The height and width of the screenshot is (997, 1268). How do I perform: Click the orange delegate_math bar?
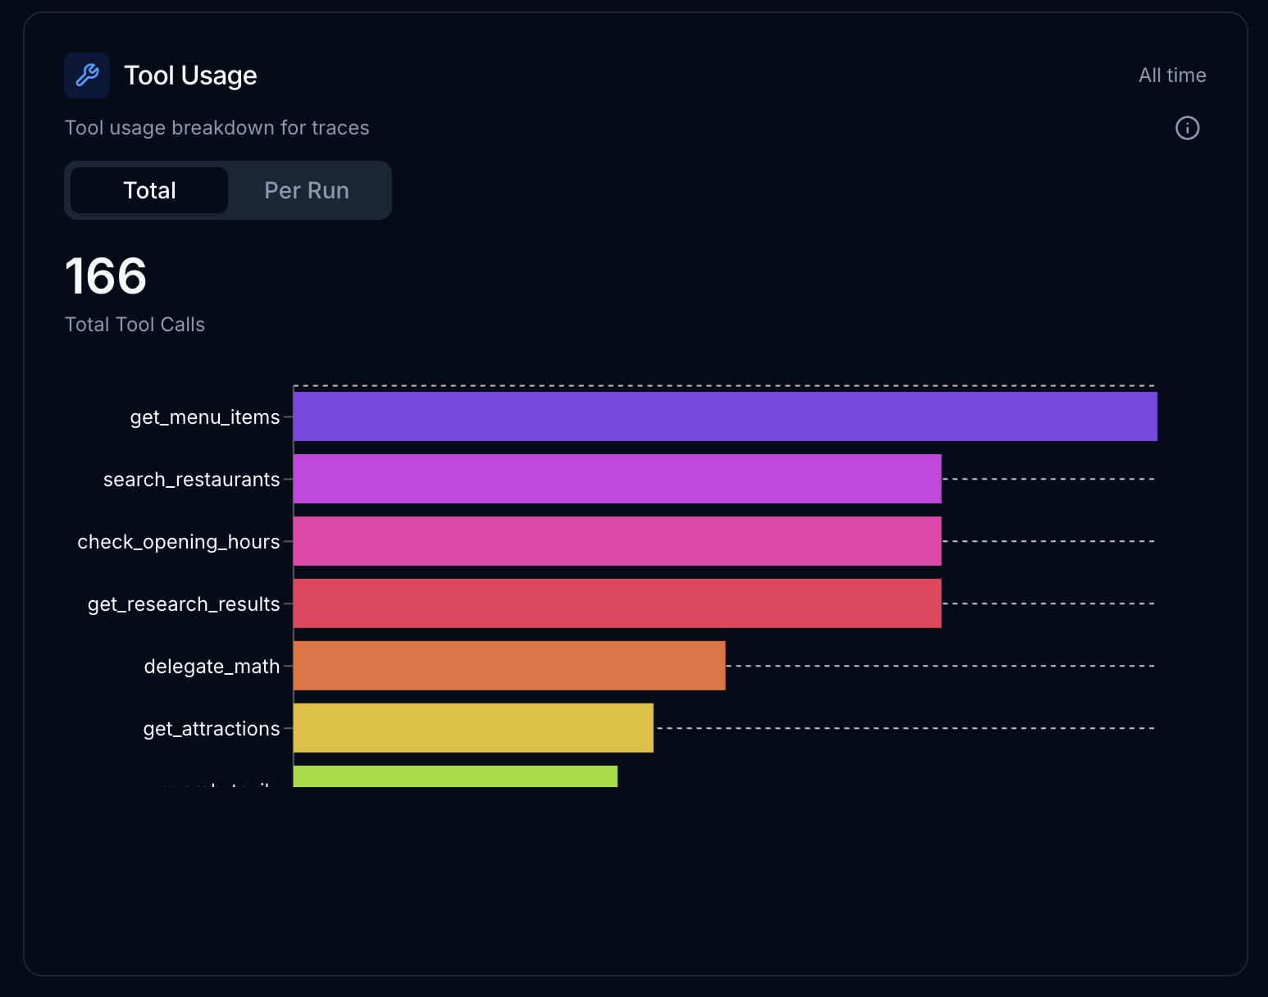[509, 666]
